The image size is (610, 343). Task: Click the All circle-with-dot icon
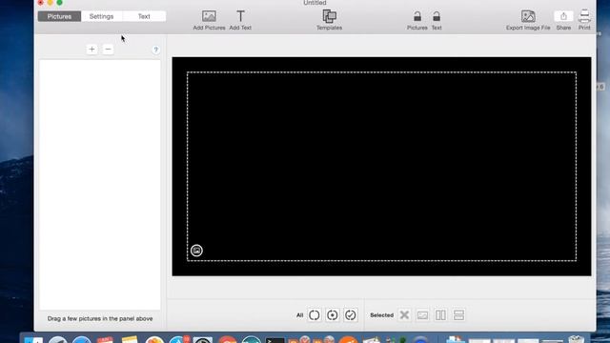[x=333, y=315]
